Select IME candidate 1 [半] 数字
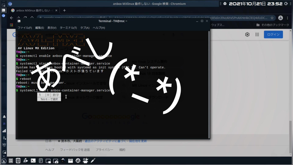The image size is (293, 165). coord(49,95)
